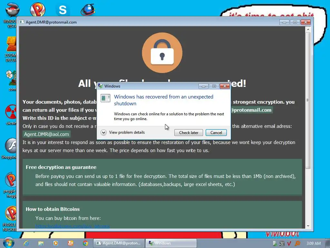Image resolution: width=330 pixels, height=248 pixels.
Task: Maximize the Agent.DMR@protonmail.com window
Action: (x=295, y=22)
